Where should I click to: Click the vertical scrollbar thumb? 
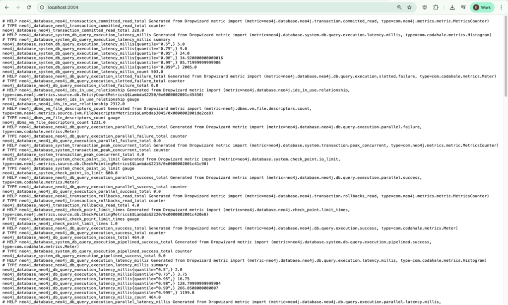pyautogui.click(x=505, y=56)
